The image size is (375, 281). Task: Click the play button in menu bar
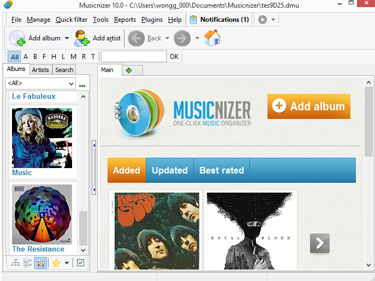[263, 20]
